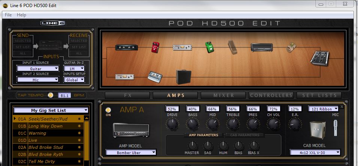The image size is (358, 166).
Task: Open the AMP MODEL Bomber Uber dropdown
Action: (131, 152)
